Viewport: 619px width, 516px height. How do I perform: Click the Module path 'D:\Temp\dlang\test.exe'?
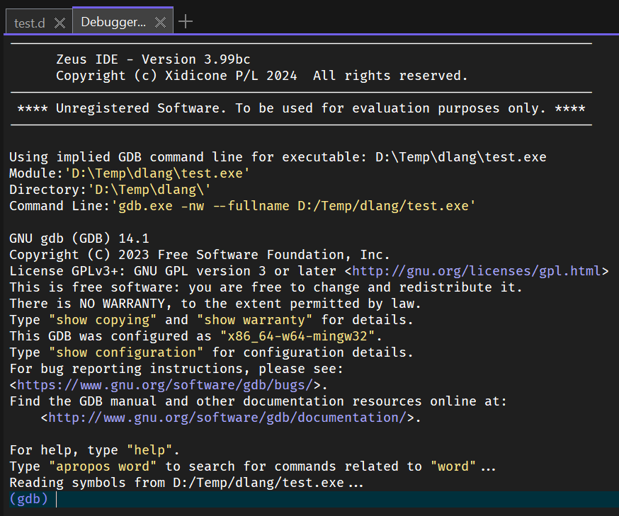(x=157, y=173)
